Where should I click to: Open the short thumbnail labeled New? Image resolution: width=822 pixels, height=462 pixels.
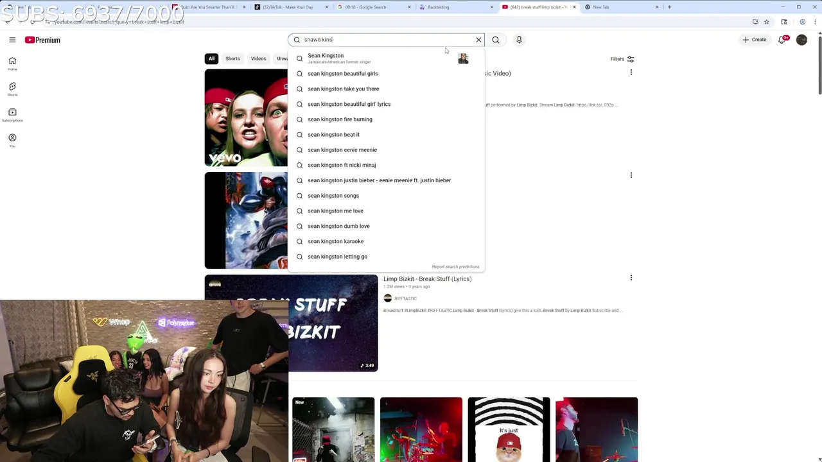click(333, 429)
